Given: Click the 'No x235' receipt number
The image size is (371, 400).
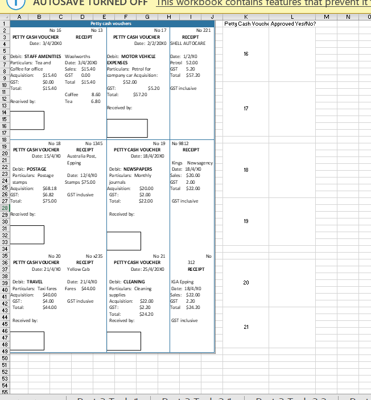Looking at the screenshot, I should pyautogui.click(x=94, y=256).
